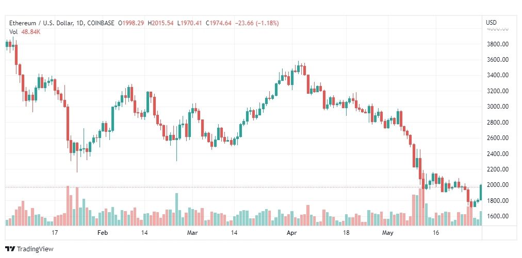Click the Feb date marker on time axis

[103, 233]
